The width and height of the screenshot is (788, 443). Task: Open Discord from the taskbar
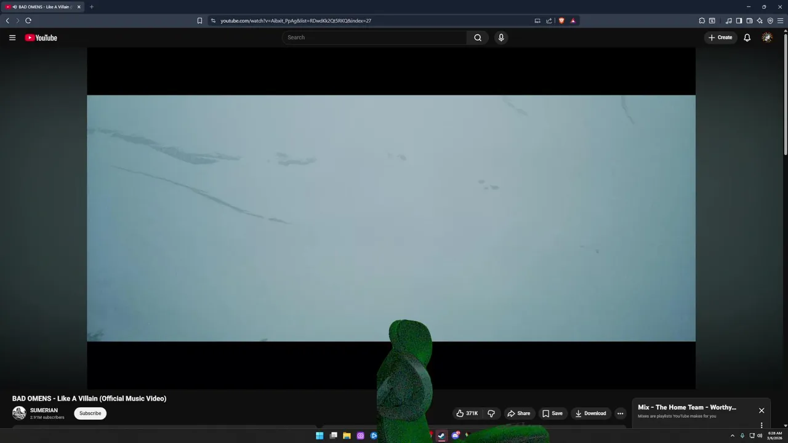(455, 436)
